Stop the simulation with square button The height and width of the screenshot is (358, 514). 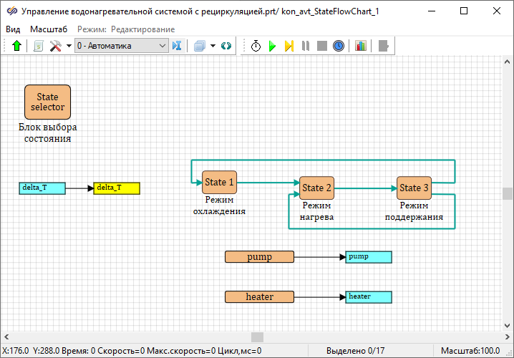tap(321, 46)
